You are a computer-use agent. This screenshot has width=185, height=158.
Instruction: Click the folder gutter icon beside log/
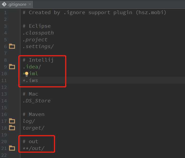tap(12, 121)
